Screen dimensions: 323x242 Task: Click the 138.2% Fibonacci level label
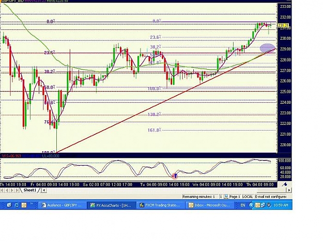tap(155, 115)
